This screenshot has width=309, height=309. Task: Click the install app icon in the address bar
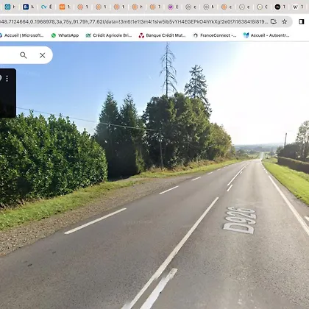[274, 21]
